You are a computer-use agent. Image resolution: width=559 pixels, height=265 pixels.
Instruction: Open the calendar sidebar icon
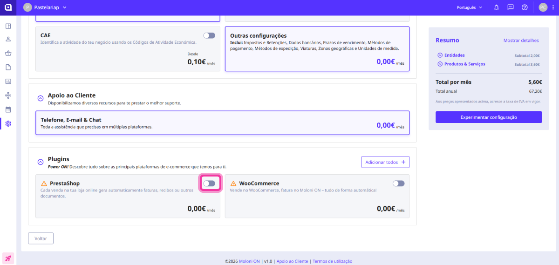pos(8,110)
